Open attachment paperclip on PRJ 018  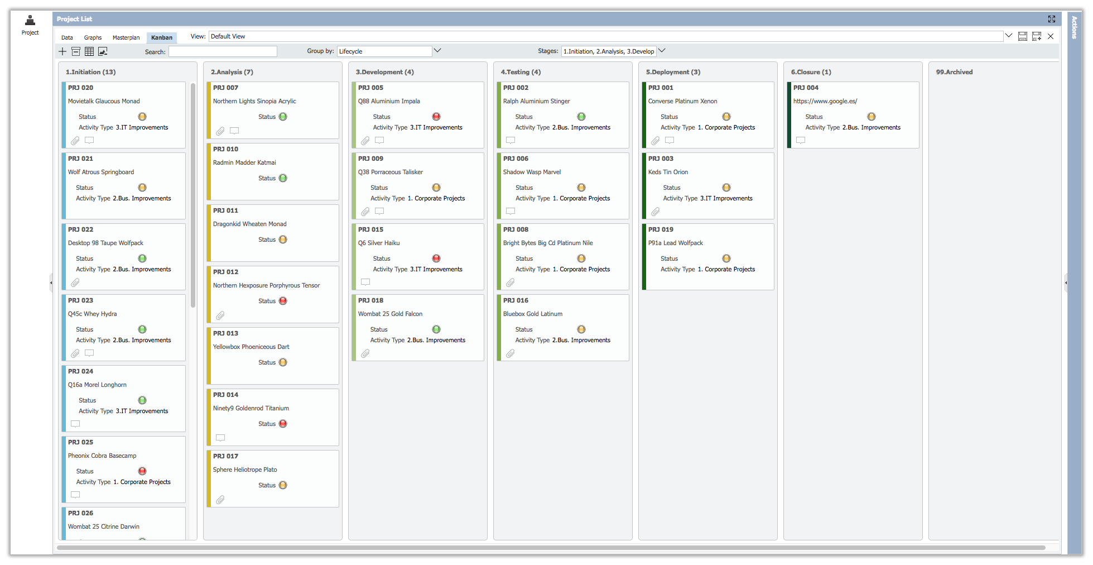(x=365, y=353)
